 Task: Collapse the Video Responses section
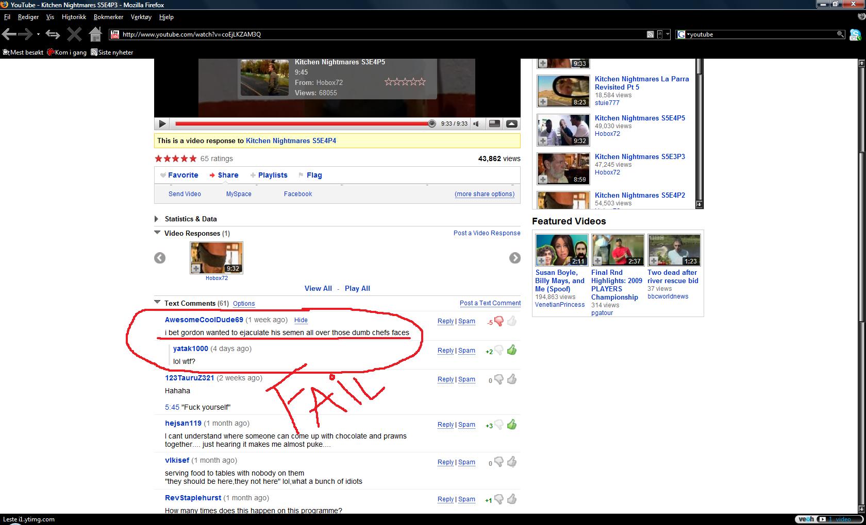click(x=157, y=233)
